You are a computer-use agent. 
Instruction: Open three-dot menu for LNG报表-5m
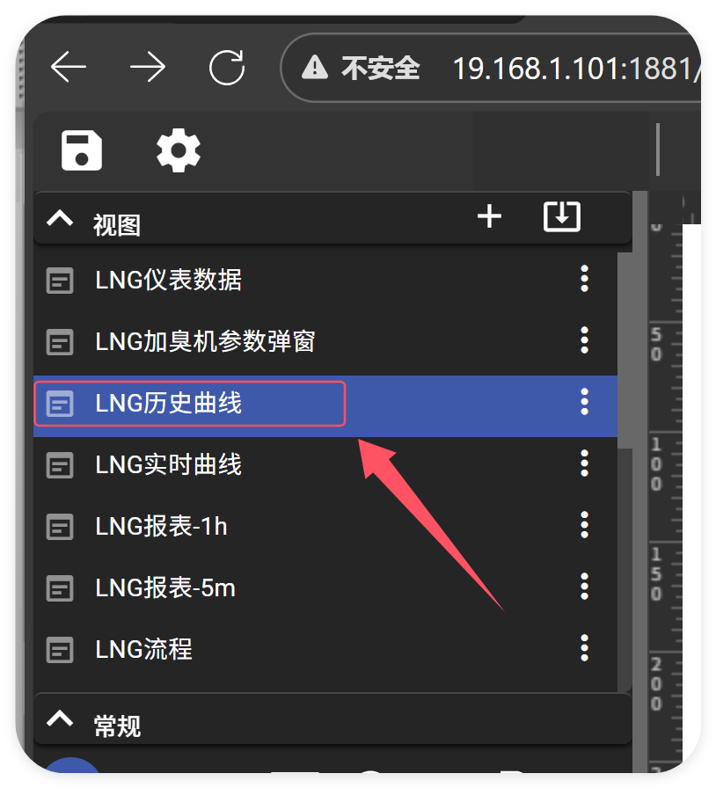(584, 587)
